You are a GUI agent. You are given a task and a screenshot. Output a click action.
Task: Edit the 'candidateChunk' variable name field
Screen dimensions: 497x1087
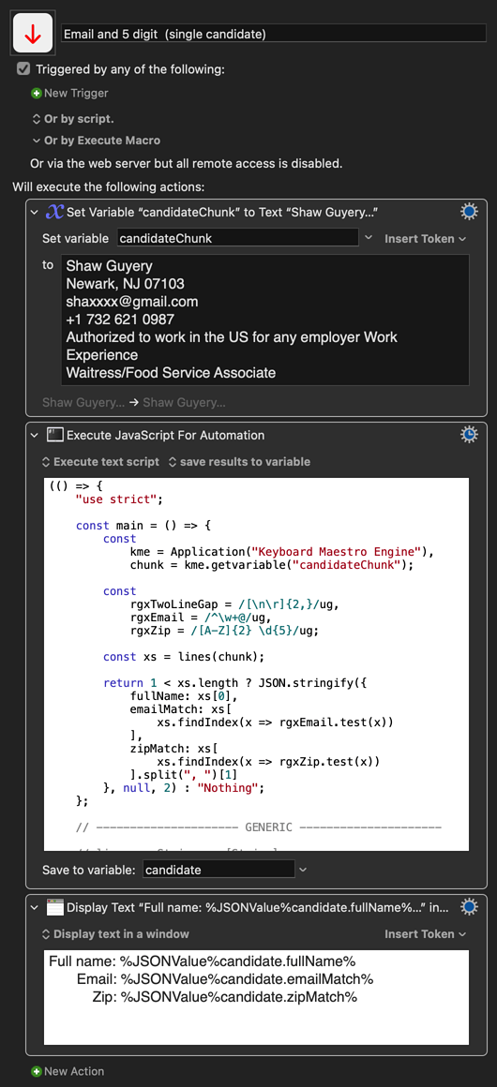point(237,238)
